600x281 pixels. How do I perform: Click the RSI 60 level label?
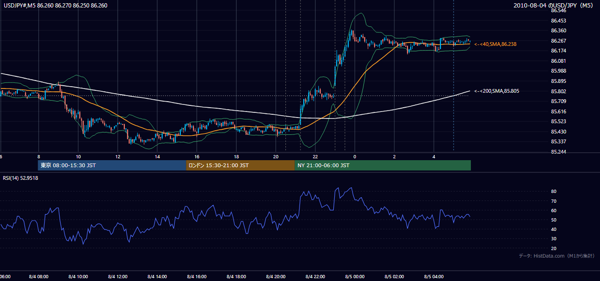coord(554,210)
